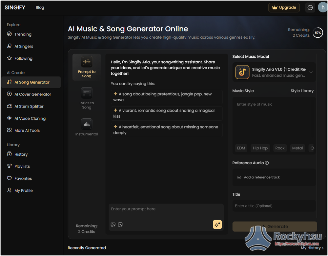The image size is (328, 256).
Task: Focus the music style text area
Action: pyautogui.click(x=274, y=120)
